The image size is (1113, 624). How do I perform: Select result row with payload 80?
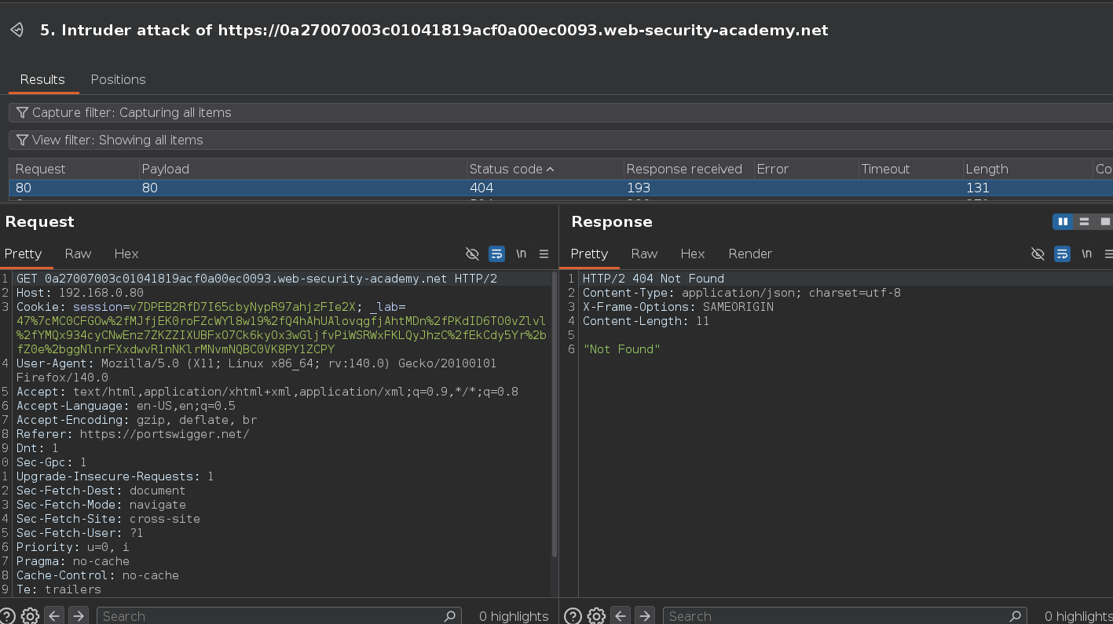(x=561, y=188)
